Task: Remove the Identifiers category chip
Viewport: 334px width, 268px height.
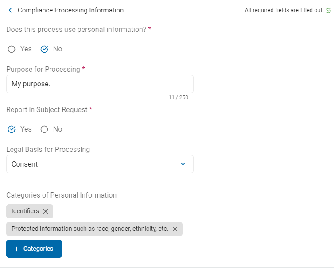Action: [x=46, y=211]
